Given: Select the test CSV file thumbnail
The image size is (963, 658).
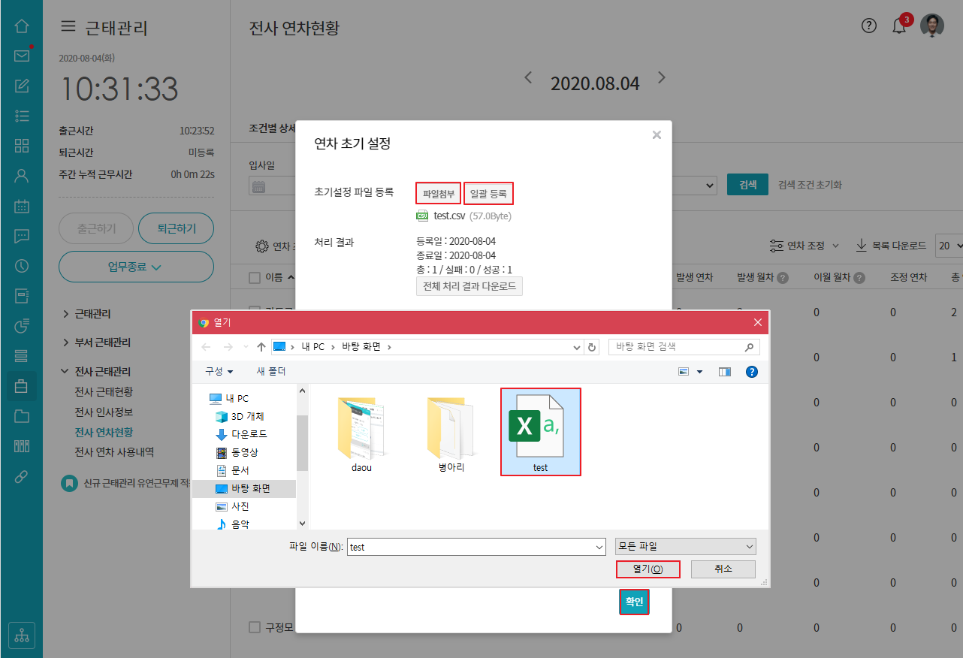Looking at the screenshot, I should coord(540,432).
